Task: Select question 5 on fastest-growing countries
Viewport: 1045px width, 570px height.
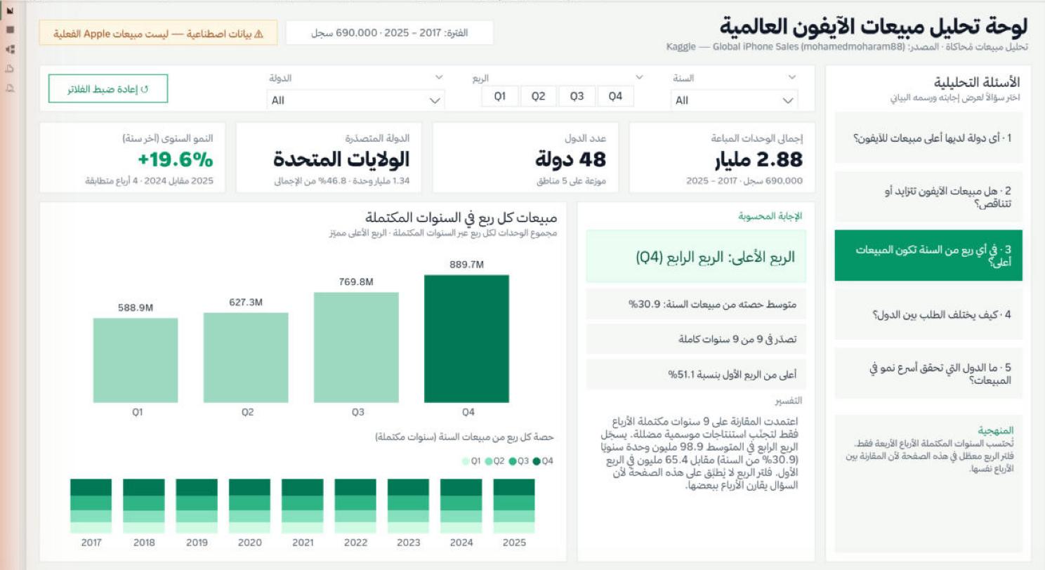Action: (x=928, y=373)
